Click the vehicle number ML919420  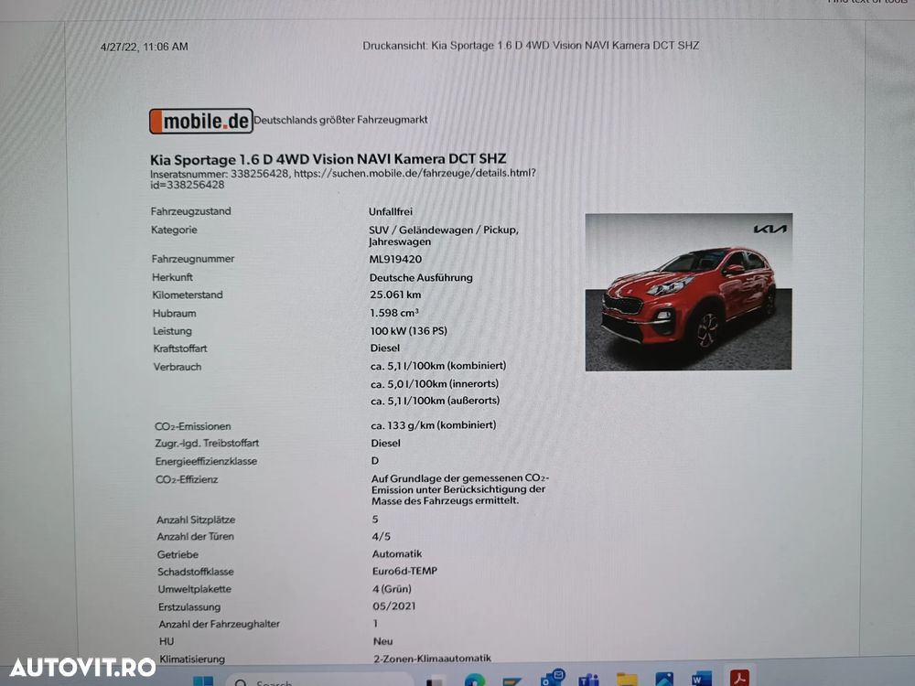point(395,259)
